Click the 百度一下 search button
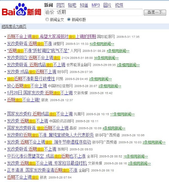169x182 pixels. tap(155, 12)
